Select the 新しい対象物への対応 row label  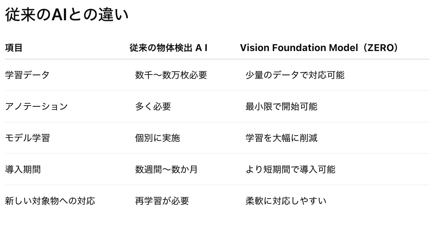pyautogui.click(x=50, y=201)
